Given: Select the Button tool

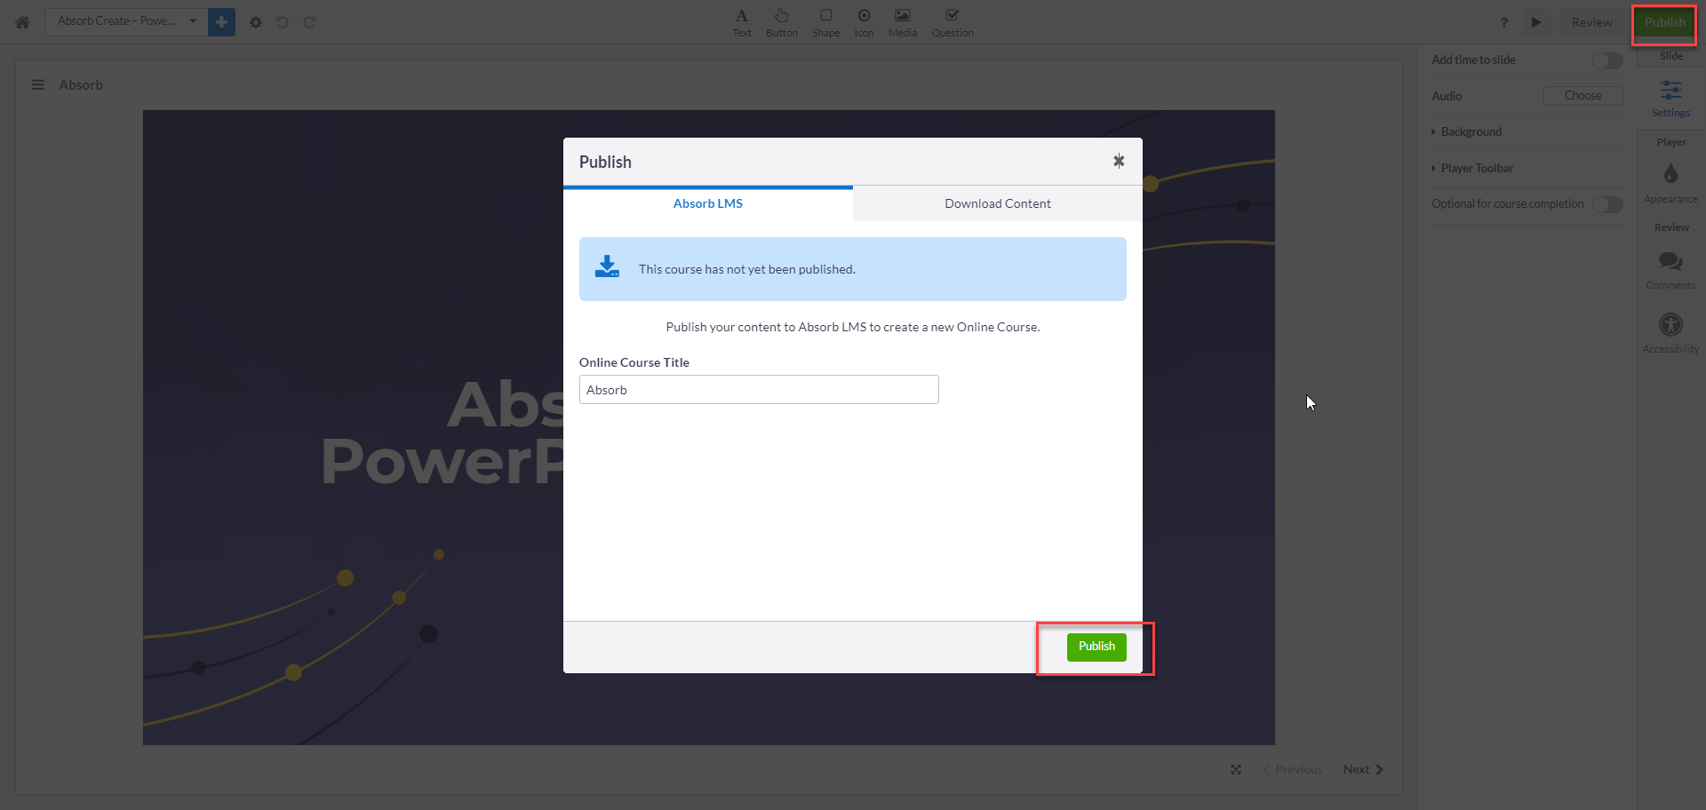Looking at the screenshot, I should pyautogui.click(x=782, y=22).
